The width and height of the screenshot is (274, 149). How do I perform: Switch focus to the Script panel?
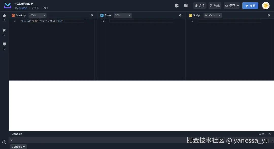pyautogui.click(x=197, y=15)
